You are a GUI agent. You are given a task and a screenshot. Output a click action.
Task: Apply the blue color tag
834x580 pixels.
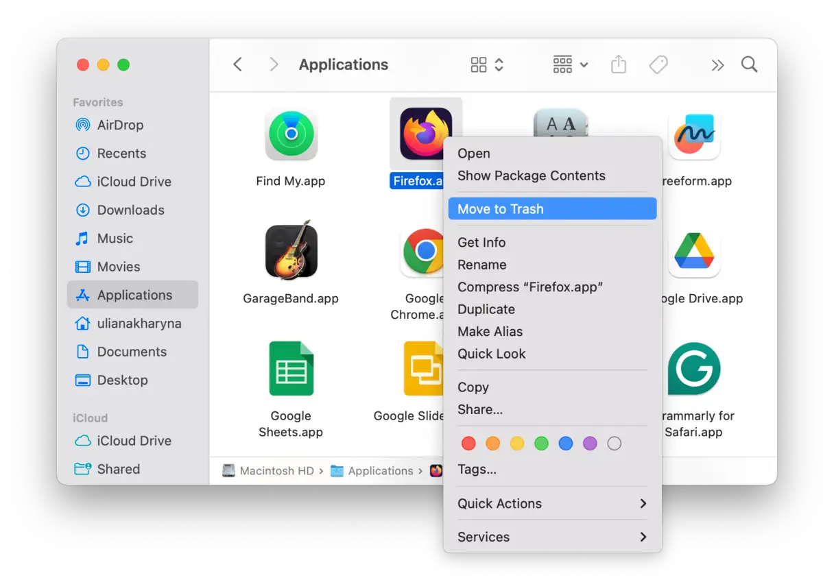point(566,444)
